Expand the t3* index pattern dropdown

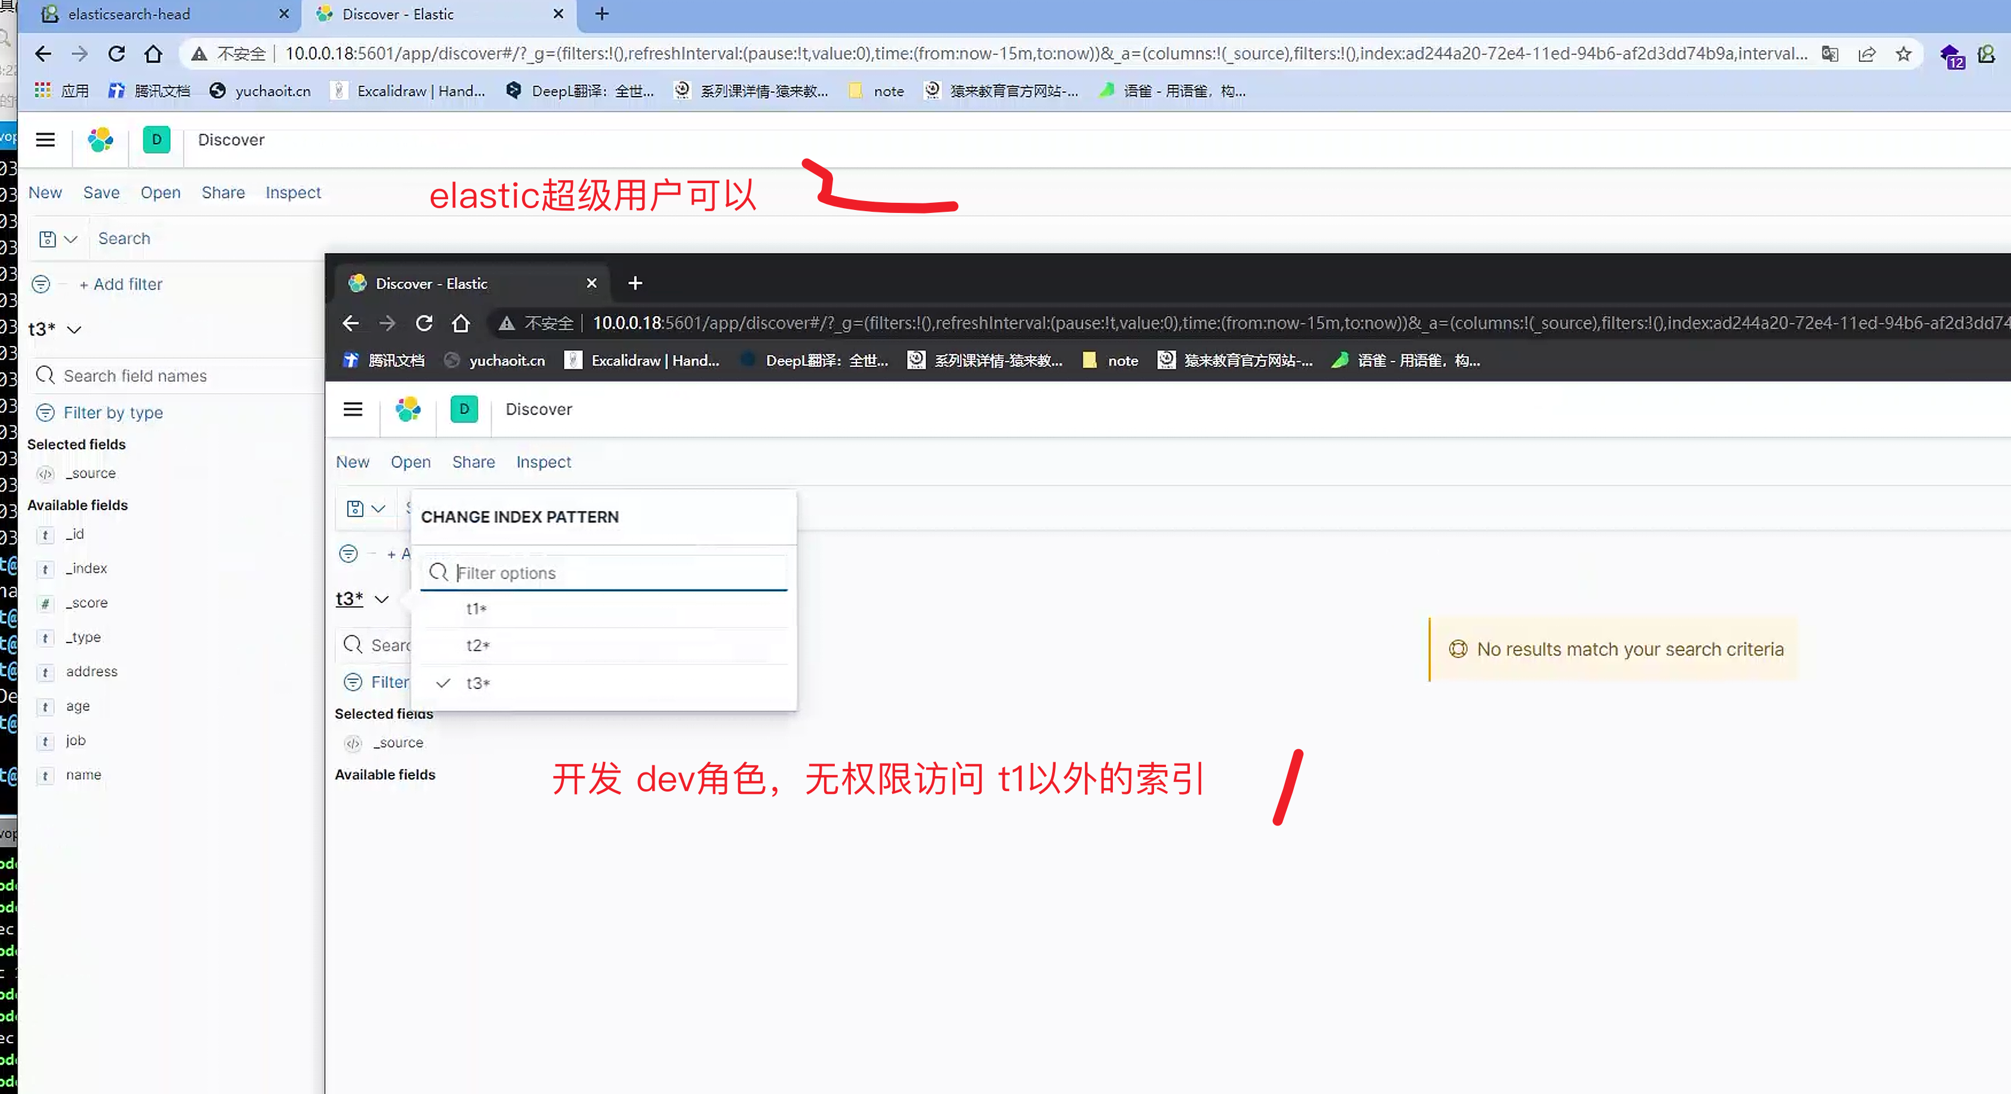click(x=74, y=329)
